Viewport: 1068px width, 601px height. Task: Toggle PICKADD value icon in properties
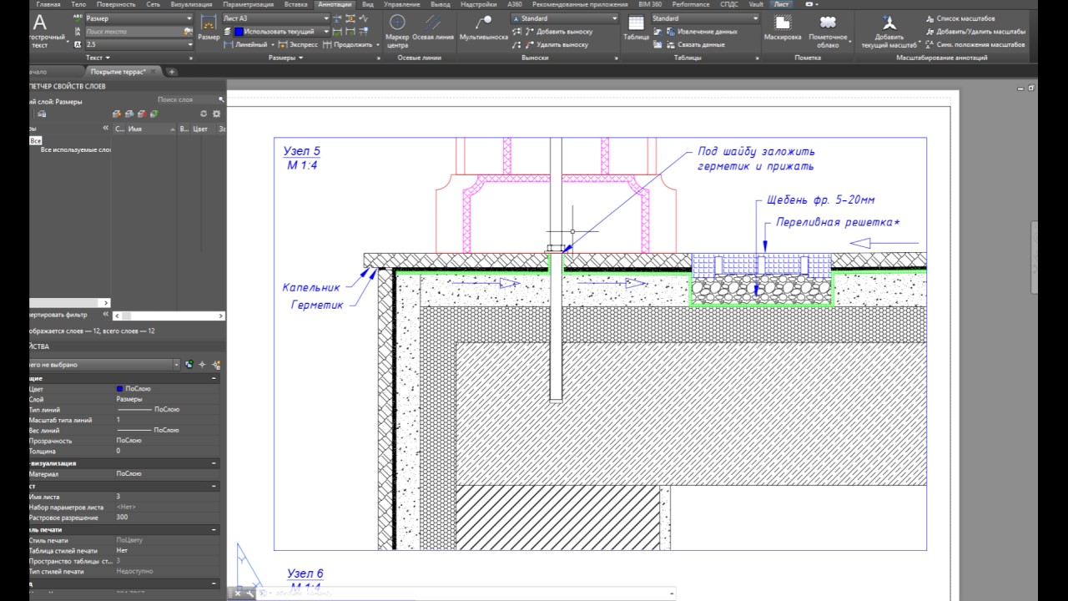[189, 365]
